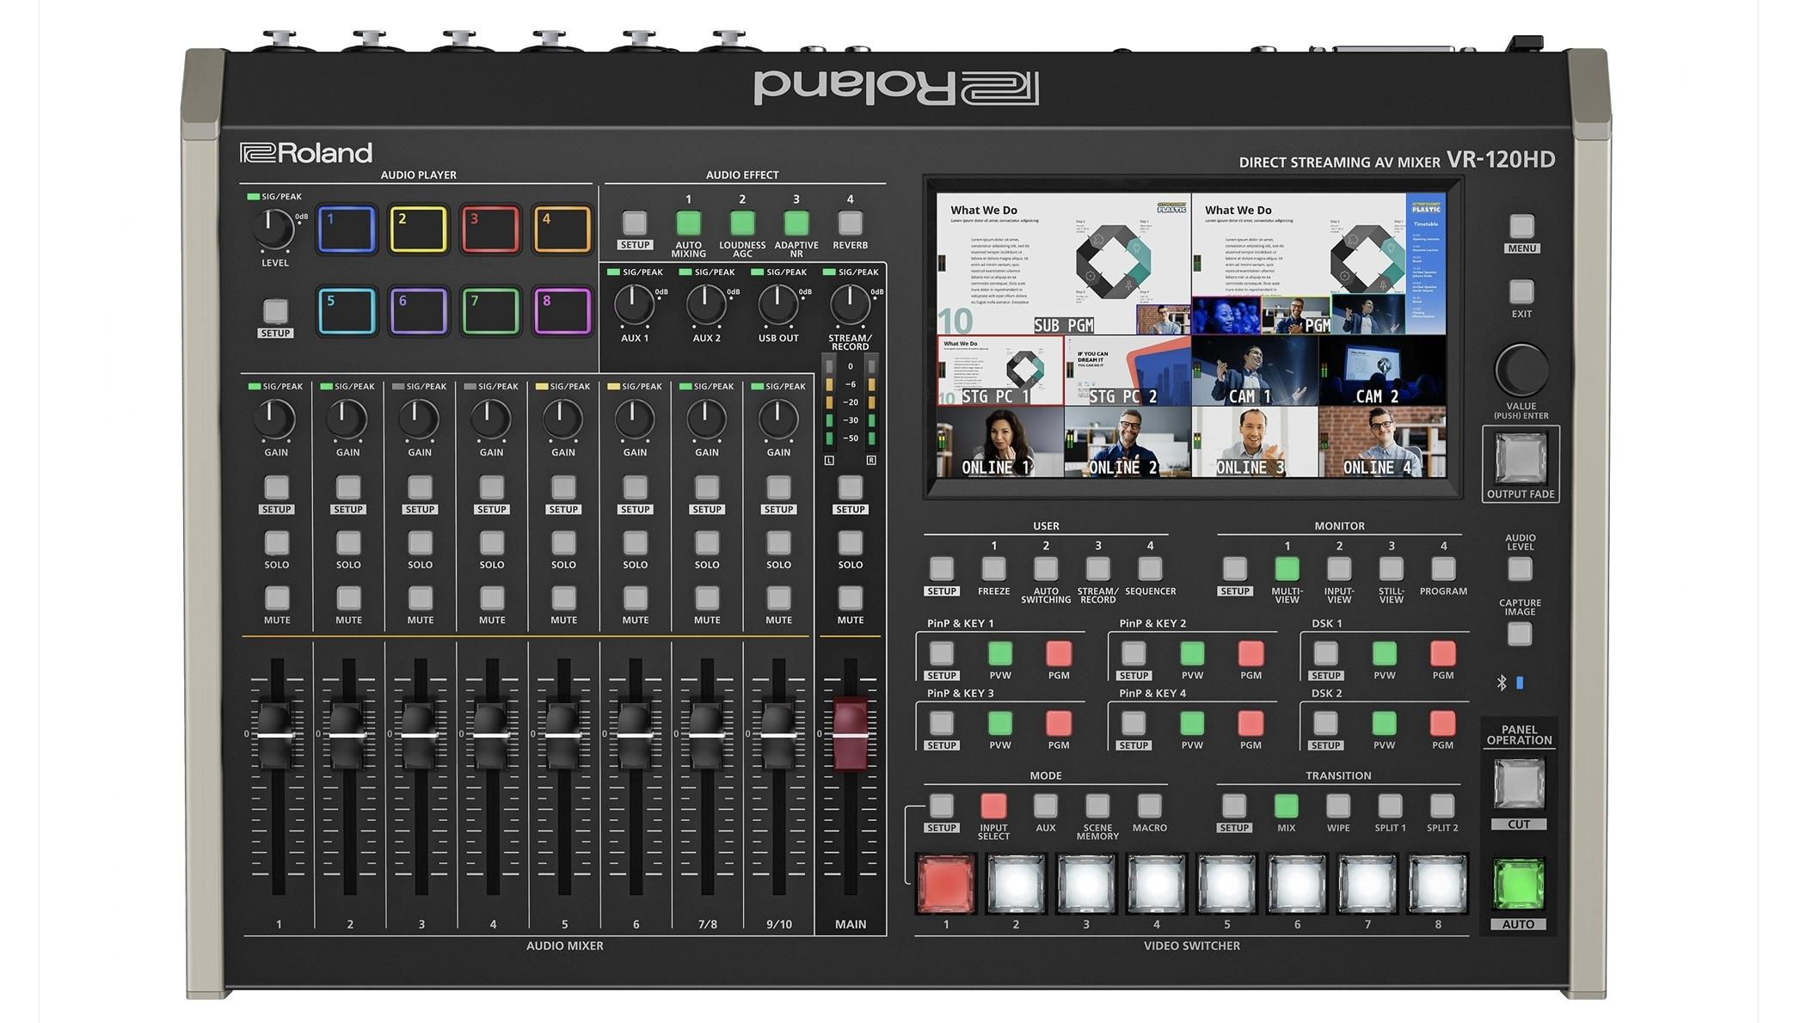This screenshot has width=1819, height=1023.
Task: Switch to MACRO mode
Action: [1149, 806]
